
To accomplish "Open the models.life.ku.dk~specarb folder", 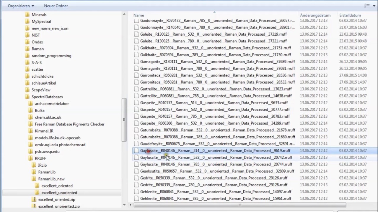I will click(x=55, y=138).
